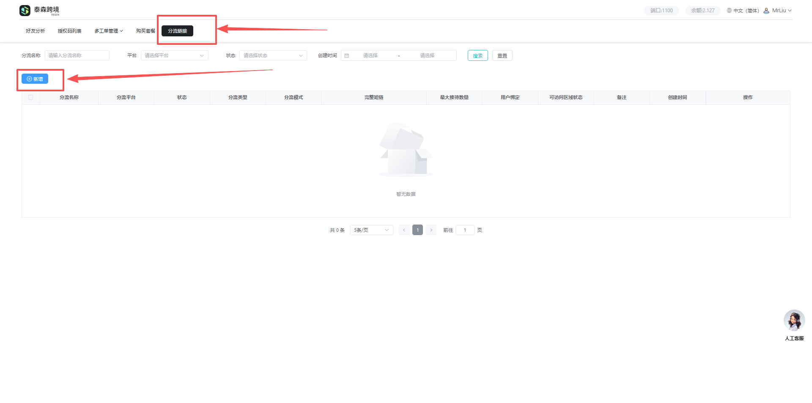Go to the next page arrow
This screenshot has width=812, height=403.
tap(431, 230)
